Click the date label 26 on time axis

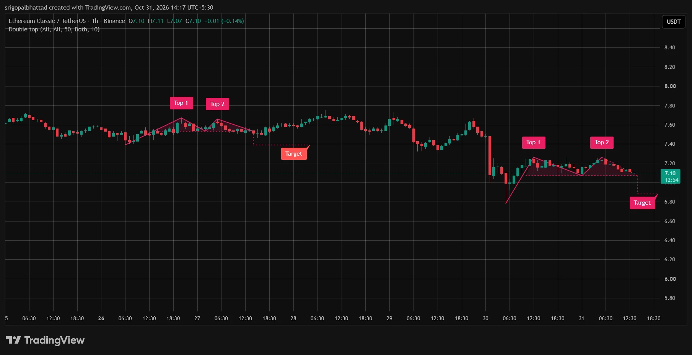tap(101, 319)
